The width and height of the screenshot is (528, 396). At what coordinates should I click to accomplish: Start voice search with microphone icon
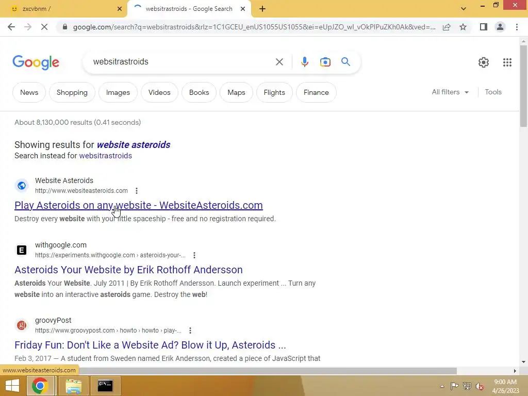[x=304, y=62]
